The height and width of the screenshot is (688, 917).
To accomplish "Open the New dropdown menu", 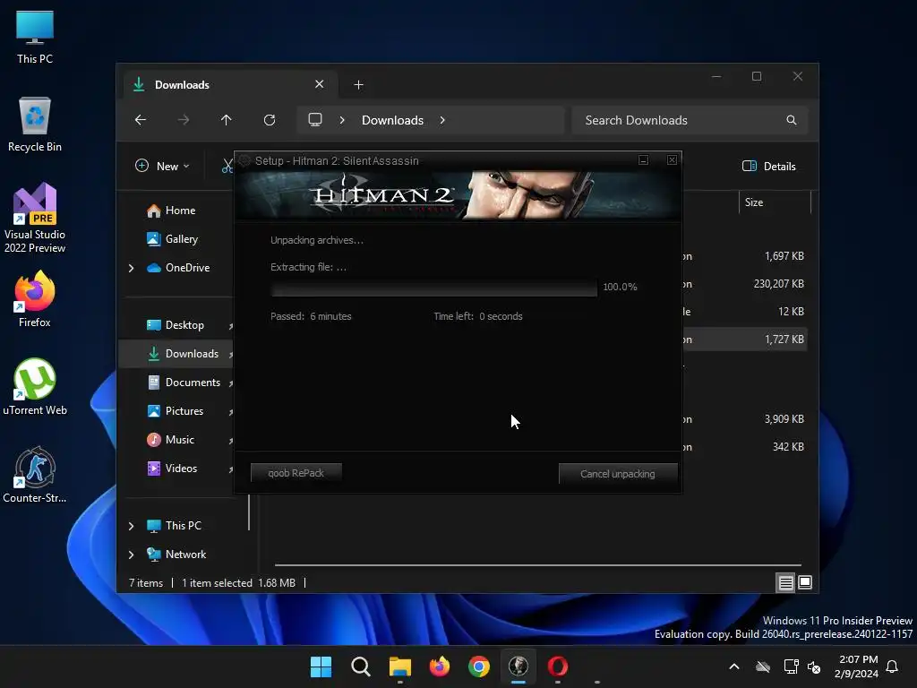I will 163,166.
